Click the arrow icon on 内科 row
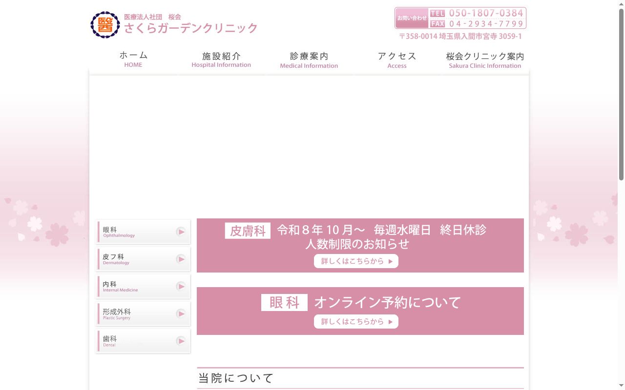Screen dimensions: 625x390 click(181, 286)
